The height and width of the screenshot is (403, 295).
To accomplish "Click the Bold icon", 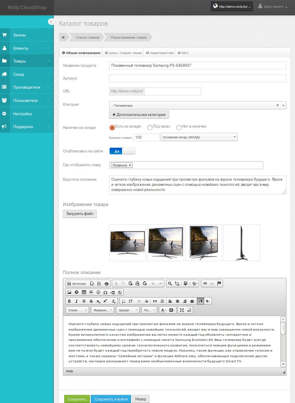I will click(x=69, y=301).
